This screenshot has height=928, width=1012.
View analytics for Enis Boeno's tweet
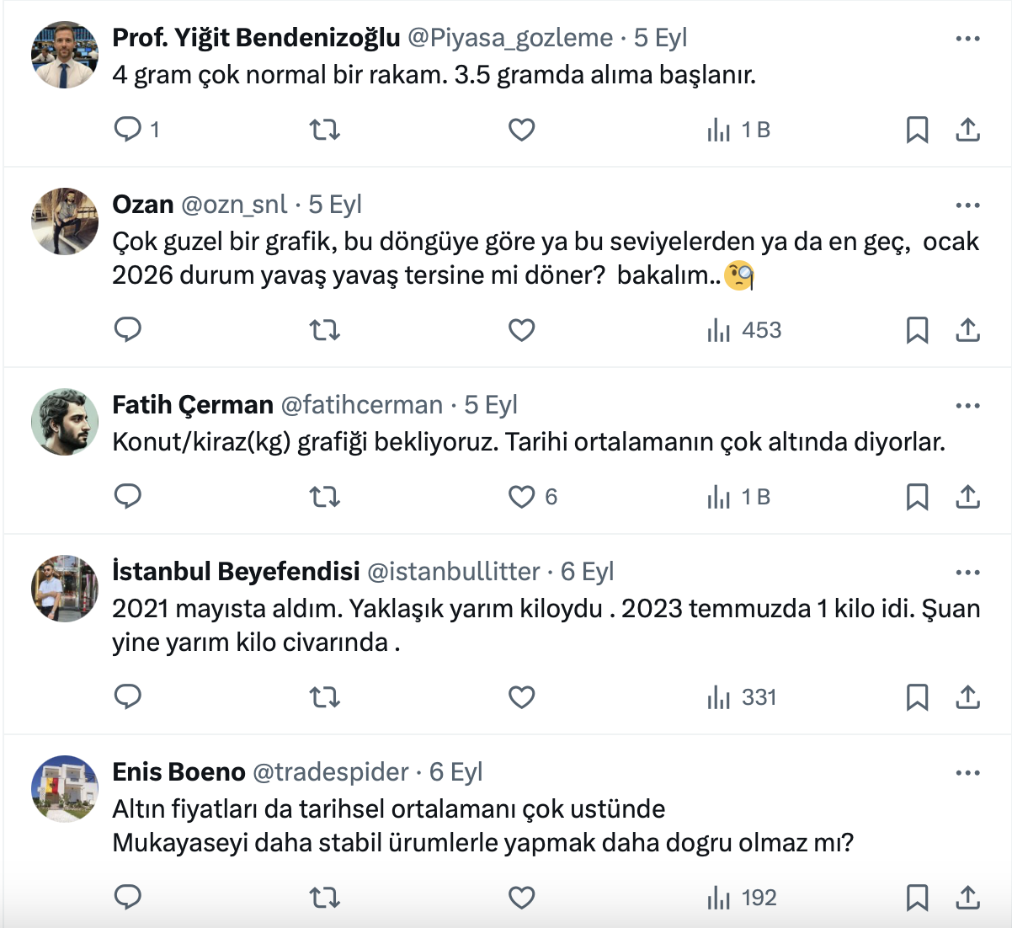(x=742, y=898)
